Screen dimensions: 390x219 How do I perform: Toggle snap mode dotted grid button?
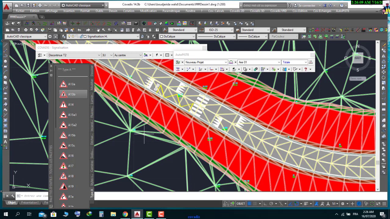[255, 204]
